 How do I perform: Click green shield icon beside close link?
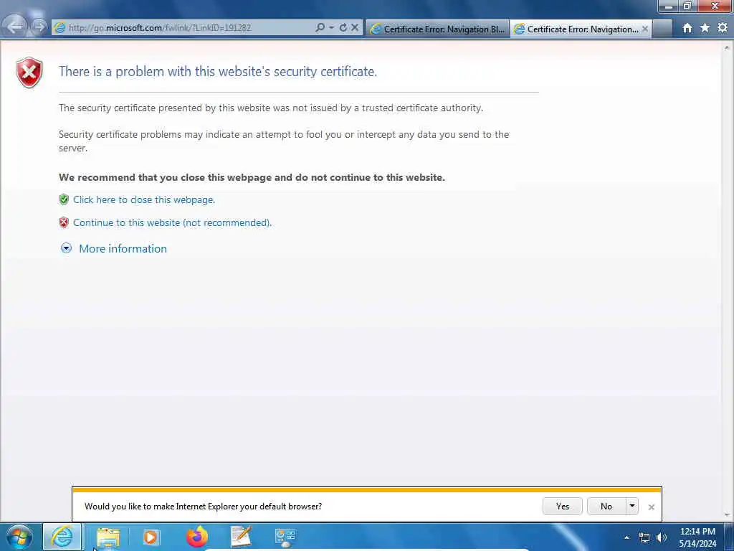tap(64, 199)
